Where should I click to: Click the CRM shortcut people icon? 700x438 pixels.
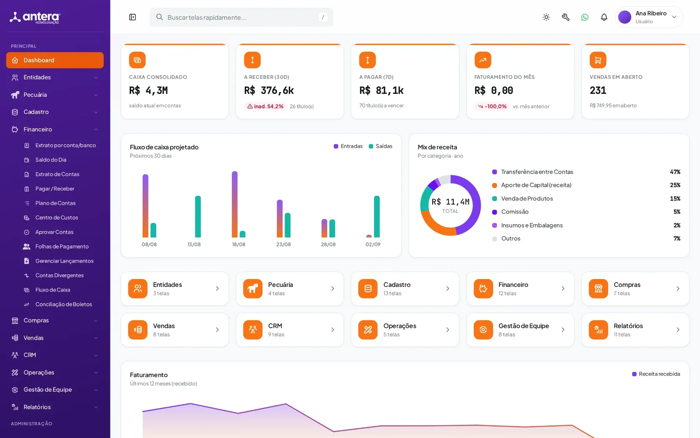pyautogui.click(x=253, y=330)
